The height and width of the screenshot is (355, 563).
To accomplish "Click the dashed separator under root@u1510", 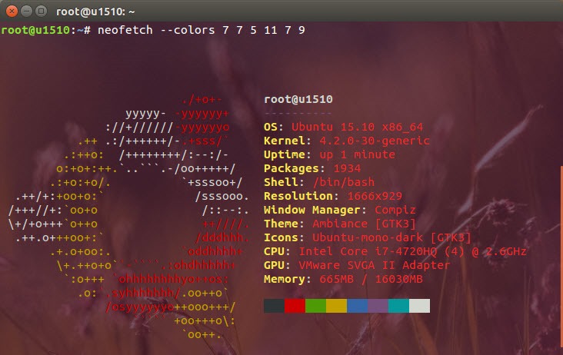I will click(298, 113).
